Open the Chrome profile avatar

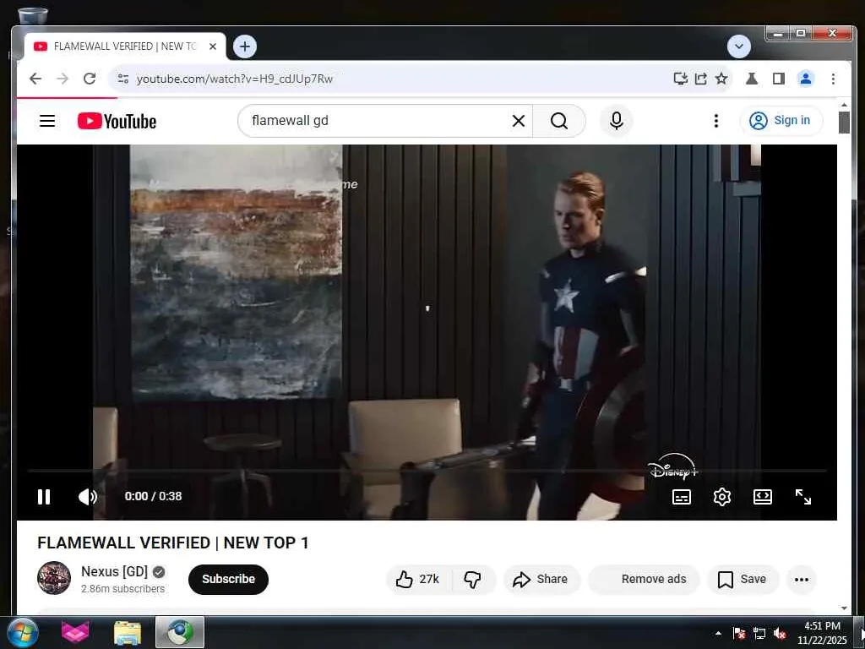click(805, 79)
